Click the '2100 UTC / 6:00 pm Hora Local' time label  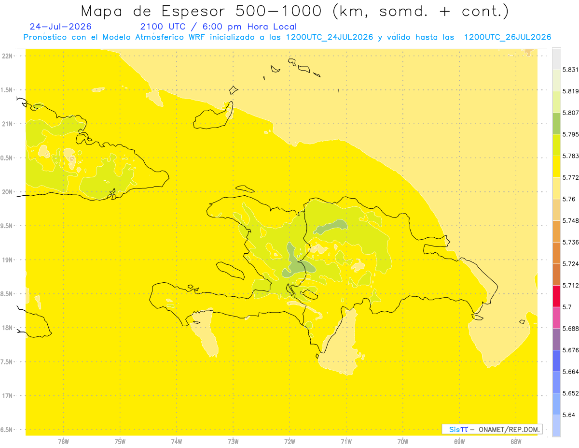pyautogui.click(x=219, y=27)
